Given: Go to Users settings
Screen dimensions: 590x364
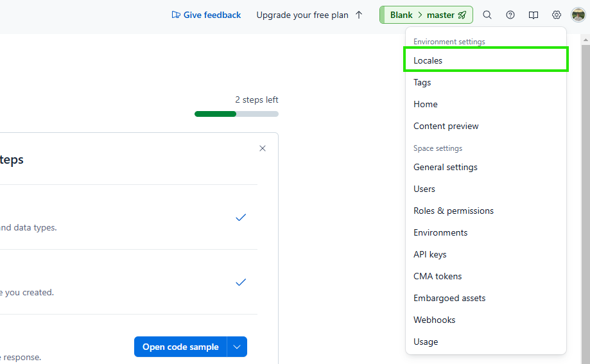Looking at the screenshot, I should (x=486, y=189).
